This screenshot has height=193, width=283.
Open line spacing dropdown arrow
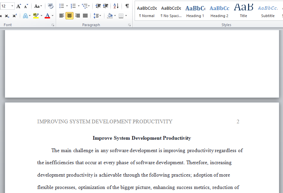point(100,16)
